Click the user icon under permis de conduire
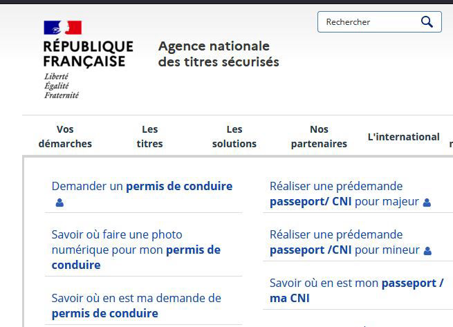Image resolution: width=453 pixels, height=327 pixels. click(x=59, y=203)
